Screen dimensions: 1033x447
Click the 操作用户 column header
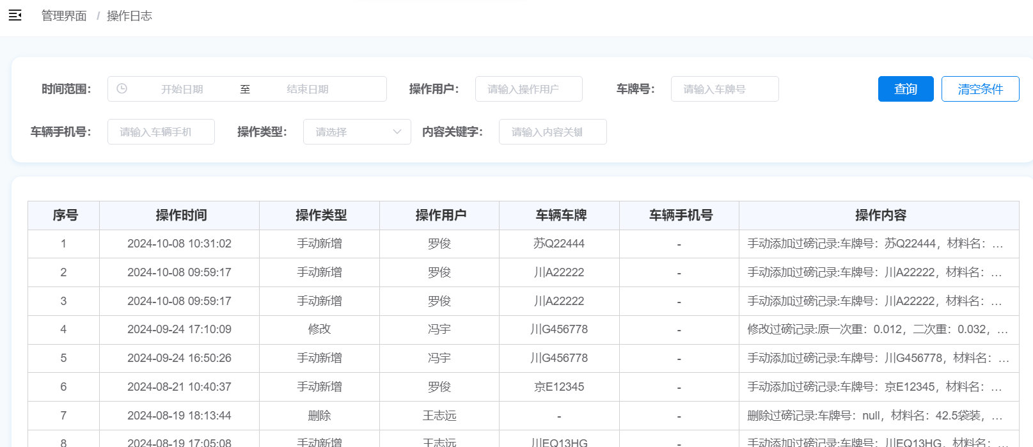click(439, 216)
